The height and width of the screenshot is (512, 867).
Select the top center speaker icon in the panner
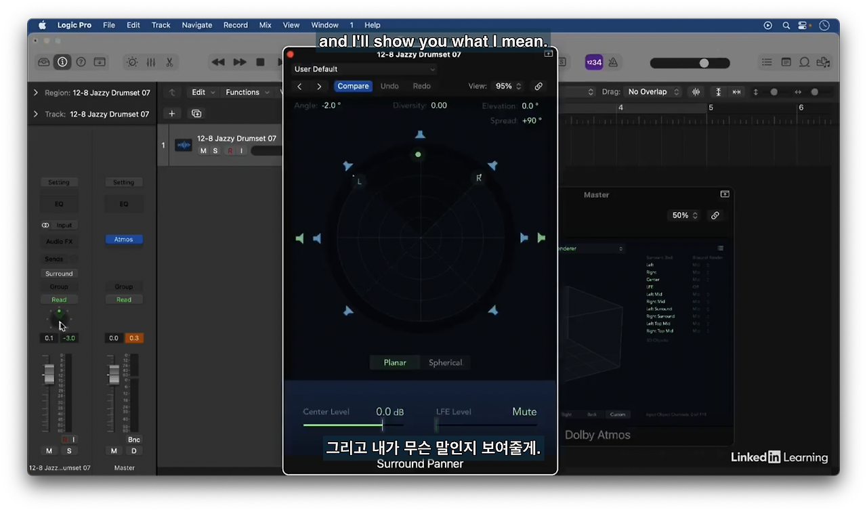tap(421, 135)
